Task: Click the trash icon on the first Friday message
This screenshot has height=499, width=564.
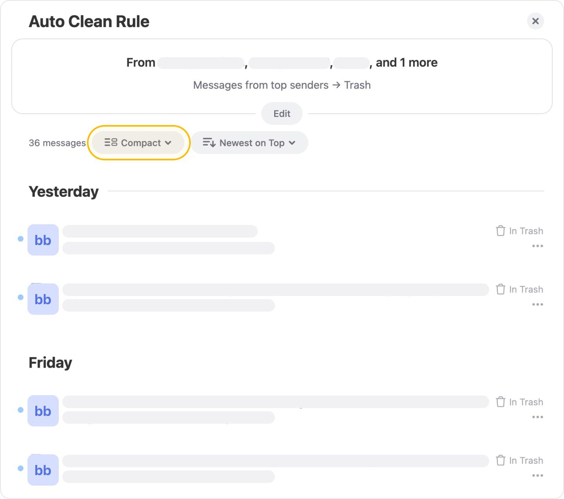Action: pyautogui.click(x=500, y=402)
